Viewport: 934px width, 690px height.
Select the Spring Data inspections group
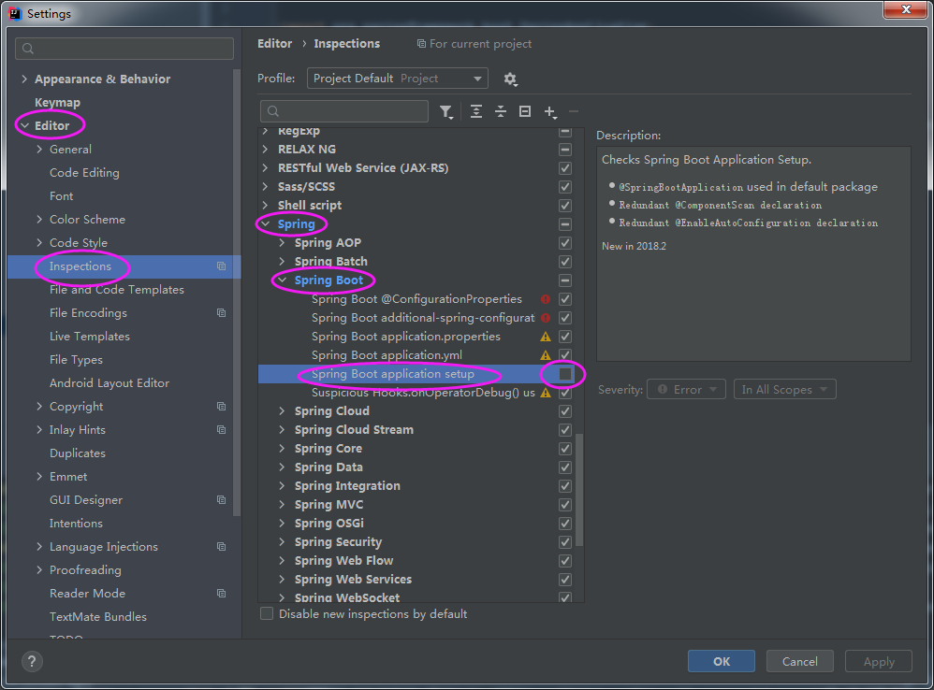point(328,467)
